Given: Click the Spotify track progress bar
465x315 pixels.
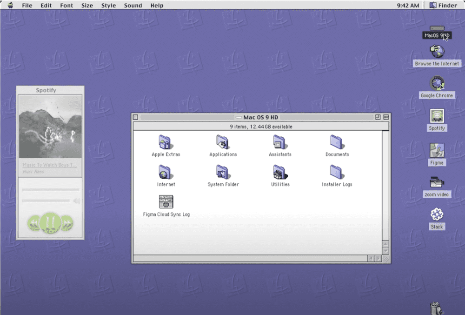Looking at the screenshot, I should pyautogui.click(x=50, y=189).
